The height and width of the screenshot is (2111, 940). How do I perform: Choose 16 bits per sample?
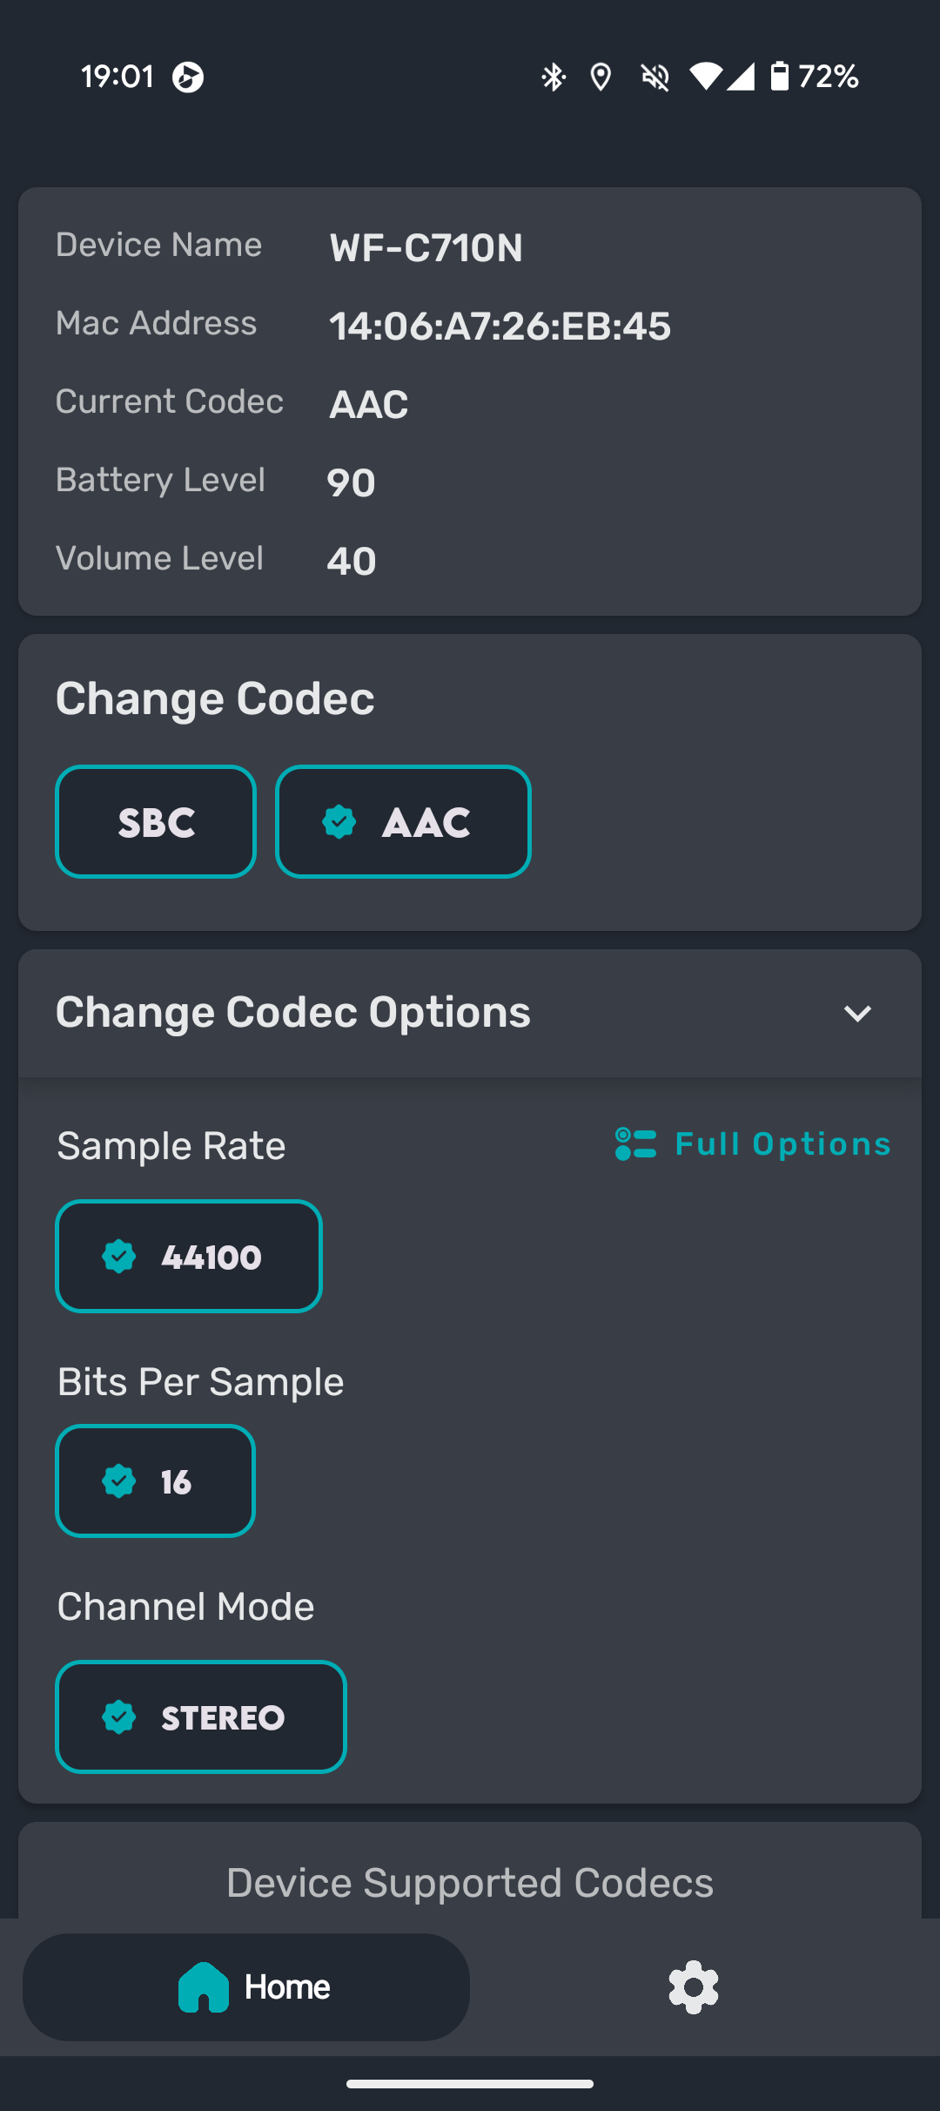(x=155, y=1480)
